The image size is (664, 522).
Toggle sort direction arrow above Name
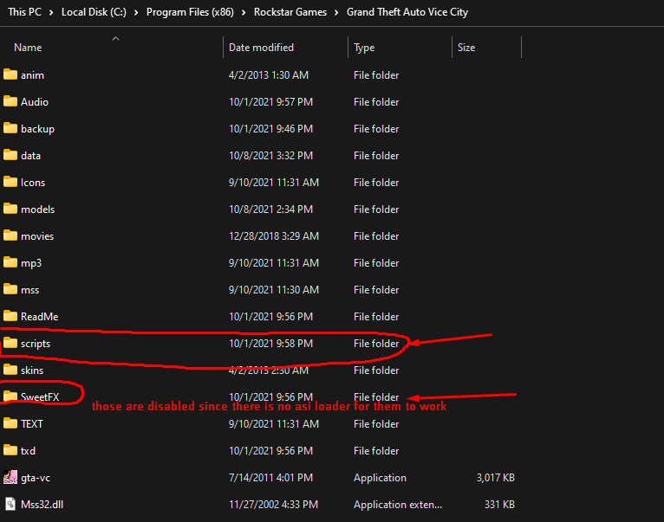click(x=115, y=38)
